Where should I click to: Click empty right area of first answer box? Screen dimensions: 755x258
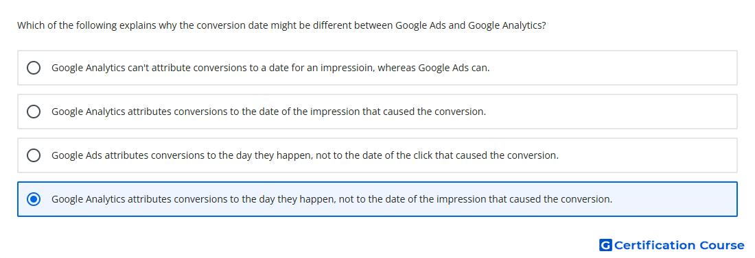pos(616,68)
